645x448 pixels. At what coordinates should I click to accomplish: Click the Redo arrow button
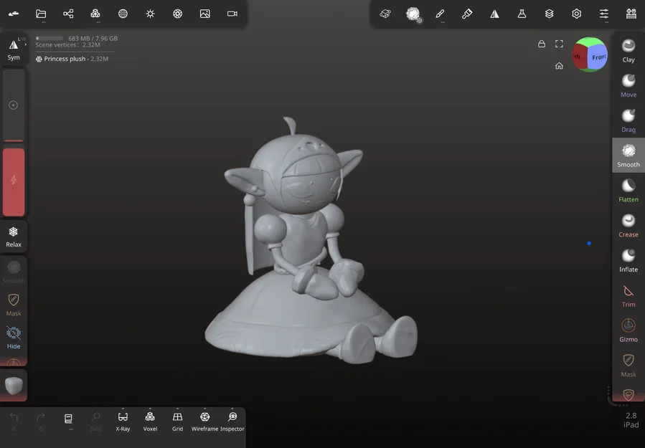coord(41,421)
